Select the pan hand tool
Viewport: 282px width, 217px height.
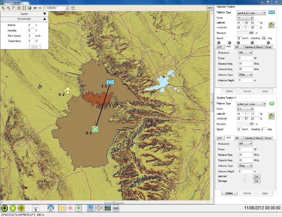tap(14, 8)
